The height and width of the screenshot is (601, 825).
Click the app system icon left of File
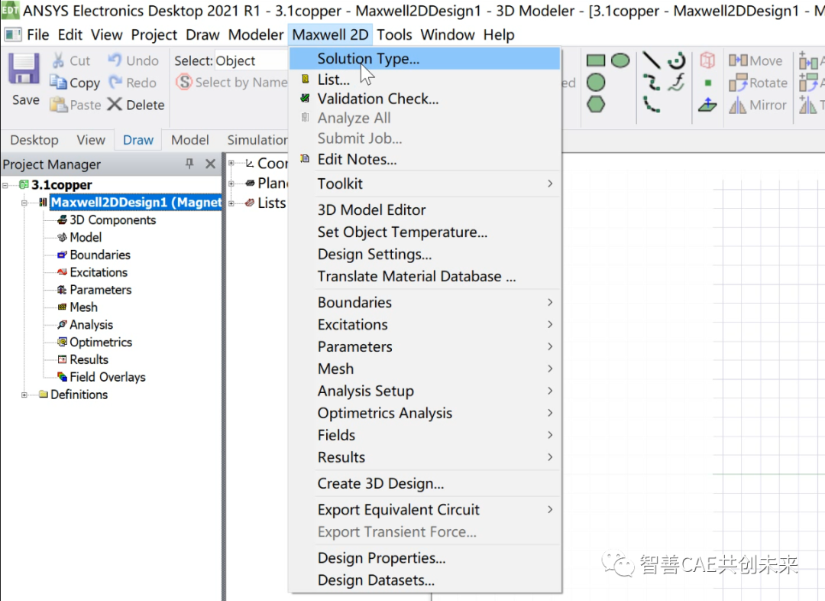(12, 34)
